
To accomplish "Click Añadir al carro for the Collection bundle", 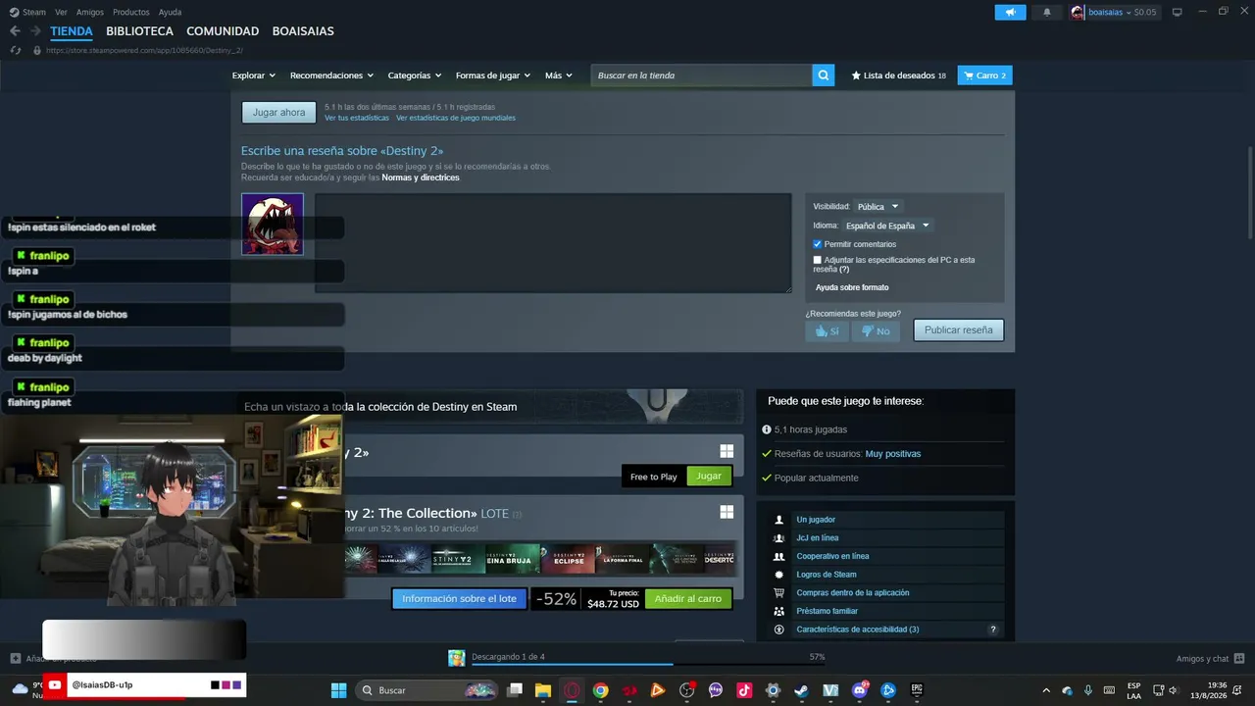I will 687,599.
